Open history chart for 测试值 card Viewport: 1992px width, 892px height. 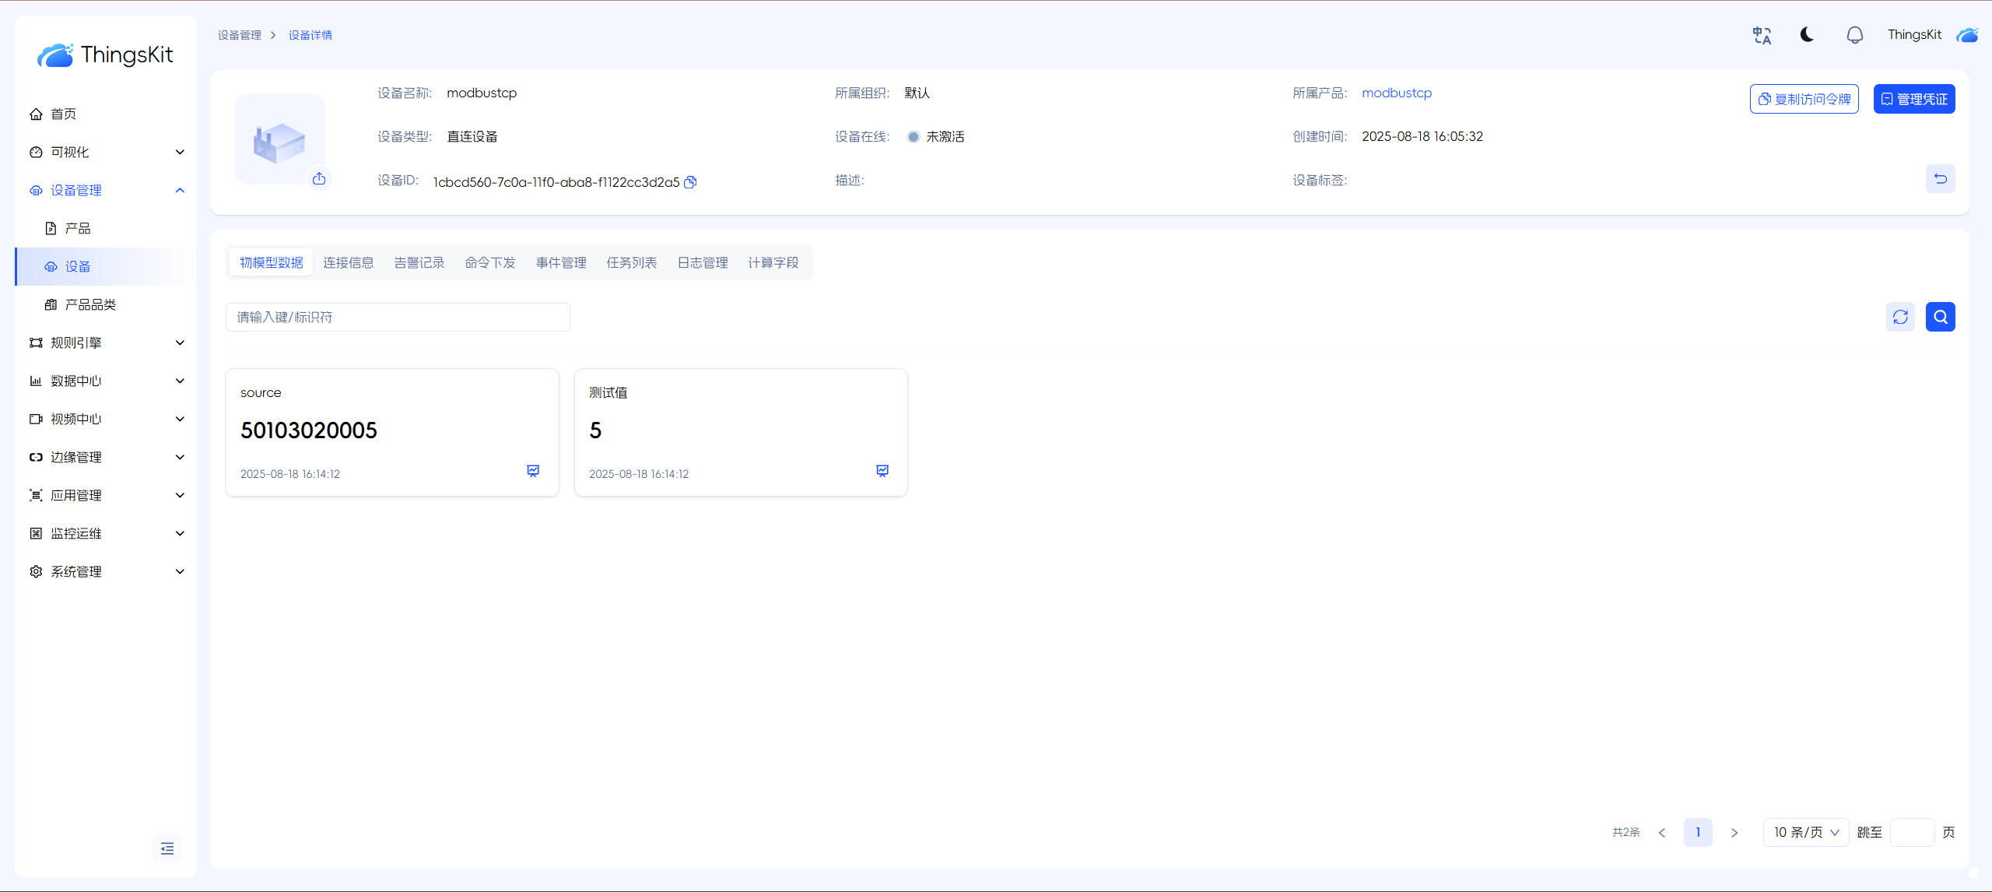882,471
